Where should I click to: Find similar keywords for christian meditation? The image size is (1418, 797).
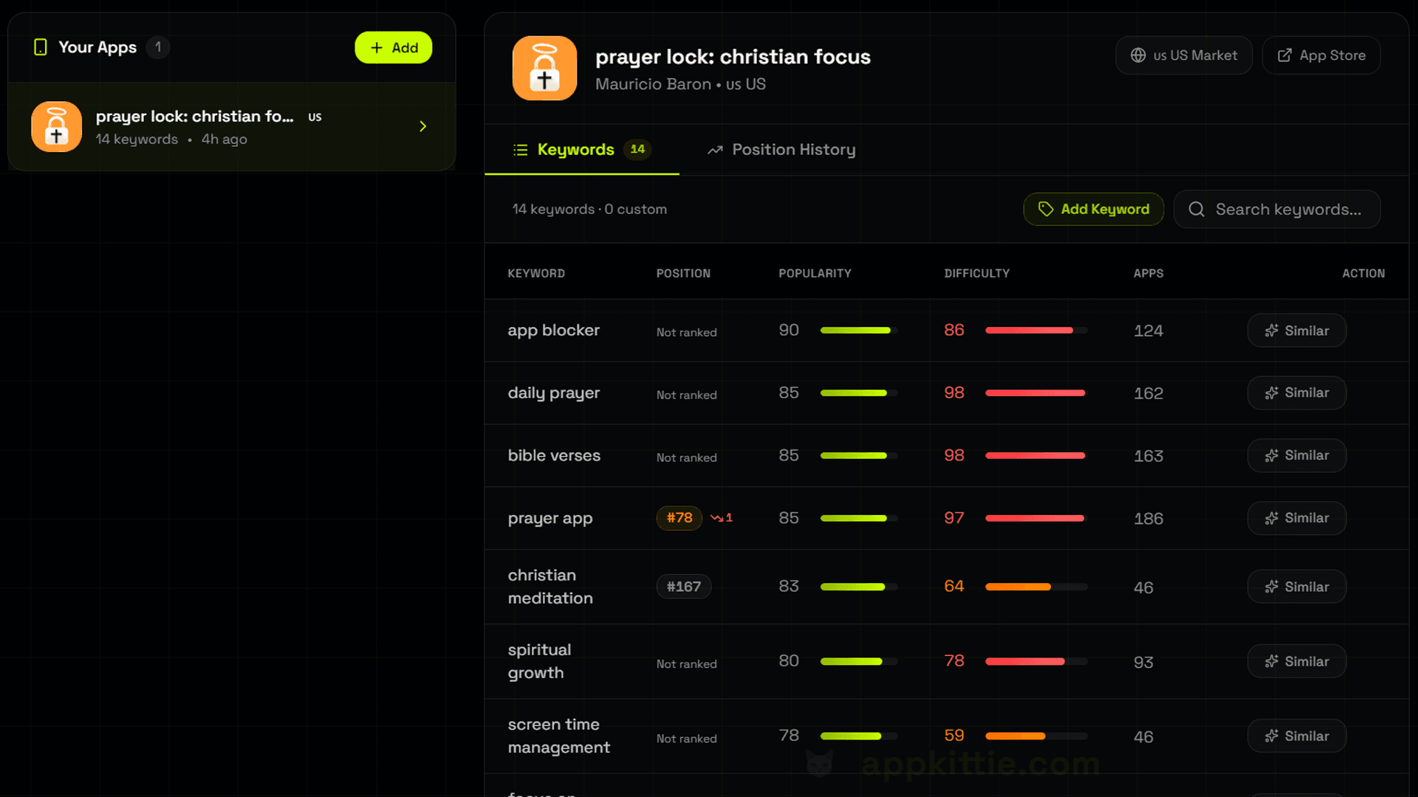(1296, 587)
